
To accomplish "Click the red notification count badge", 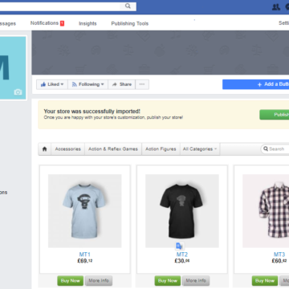I will pyautogui.click(x=62, y=23).
